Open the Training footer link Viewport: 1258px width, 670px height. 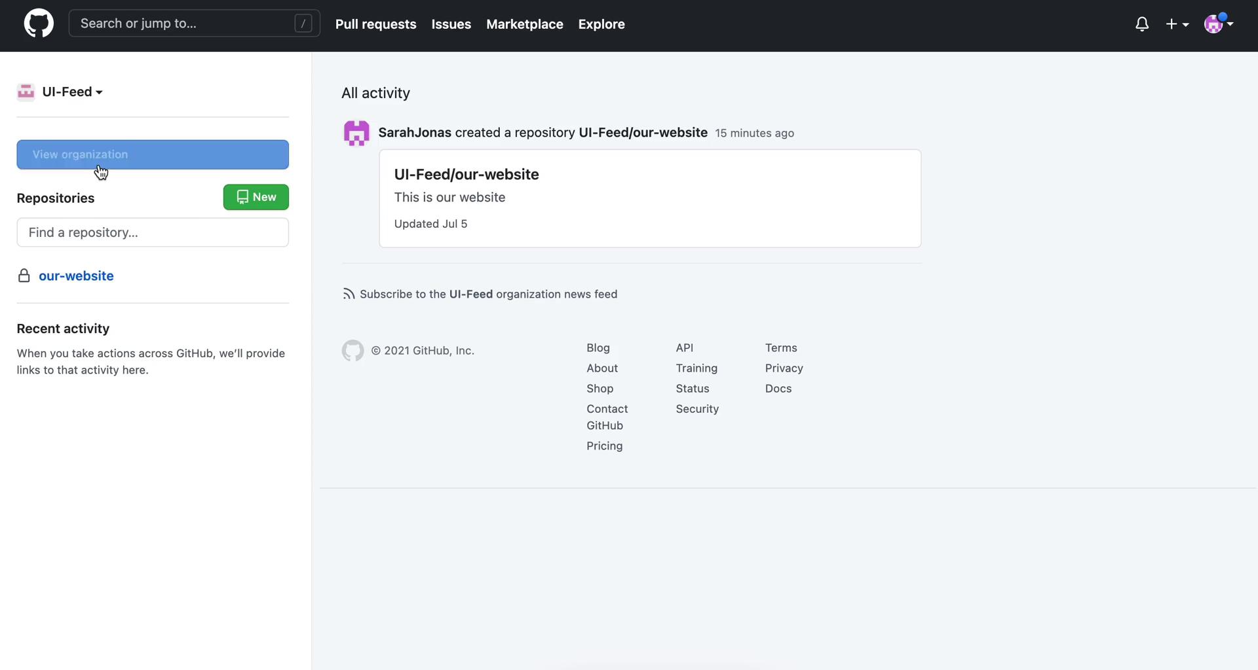click(x=696, y=368)
